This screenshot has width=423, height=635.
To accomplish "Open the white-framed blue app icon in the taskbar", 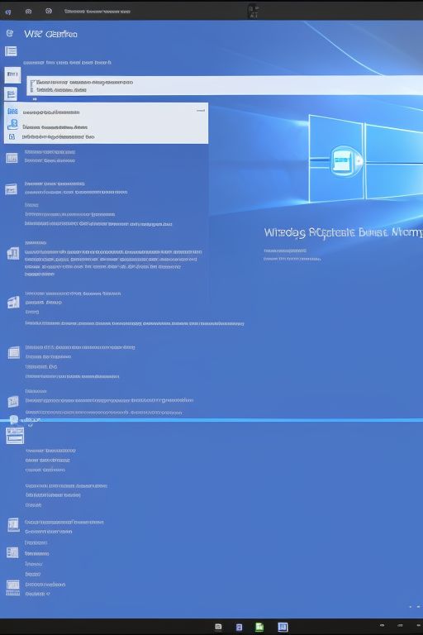I will pyautogui.click(x=283, y=627).
